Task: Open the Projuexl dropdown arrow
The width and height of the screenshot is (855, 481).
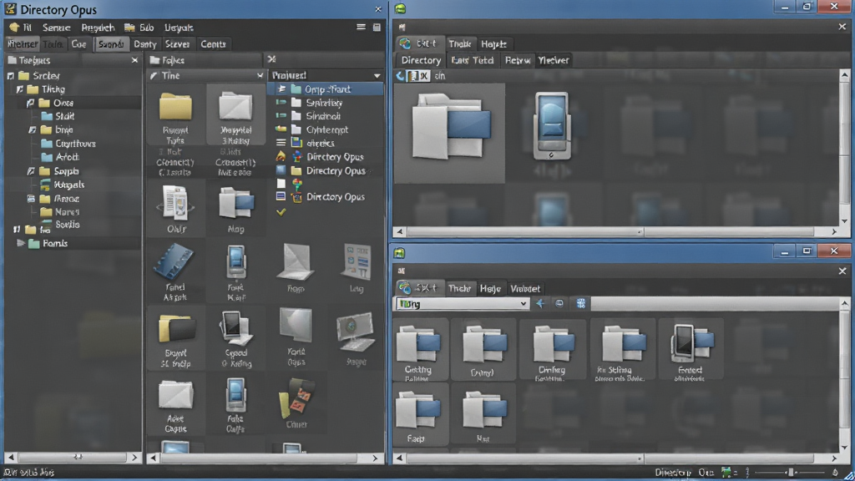Action: (x=377, y=76)
